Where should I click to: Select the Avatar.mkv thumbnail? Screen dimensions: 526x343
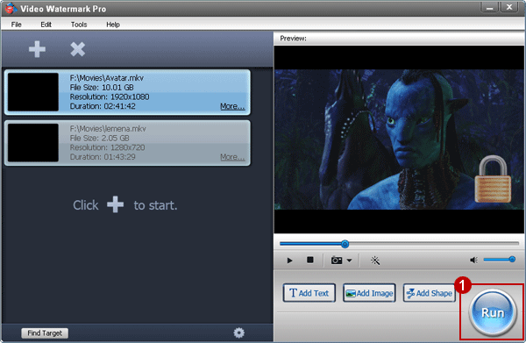click(33, 92)
